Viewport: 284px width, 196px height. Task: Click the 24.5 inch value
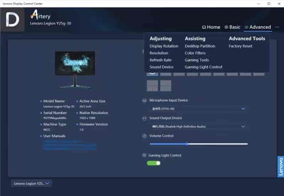click(x=85, y=107)
